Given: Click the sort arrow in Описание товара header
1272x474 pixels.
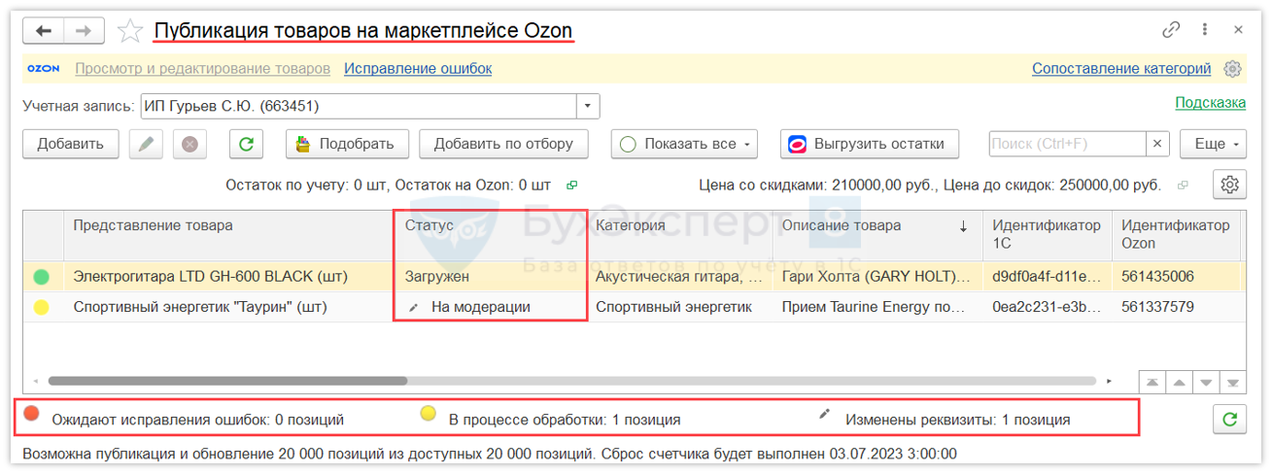Looking at the screenshot, I should 964,226.
